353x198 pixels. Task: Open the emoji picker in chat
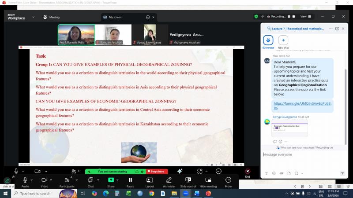coord(274,173)
